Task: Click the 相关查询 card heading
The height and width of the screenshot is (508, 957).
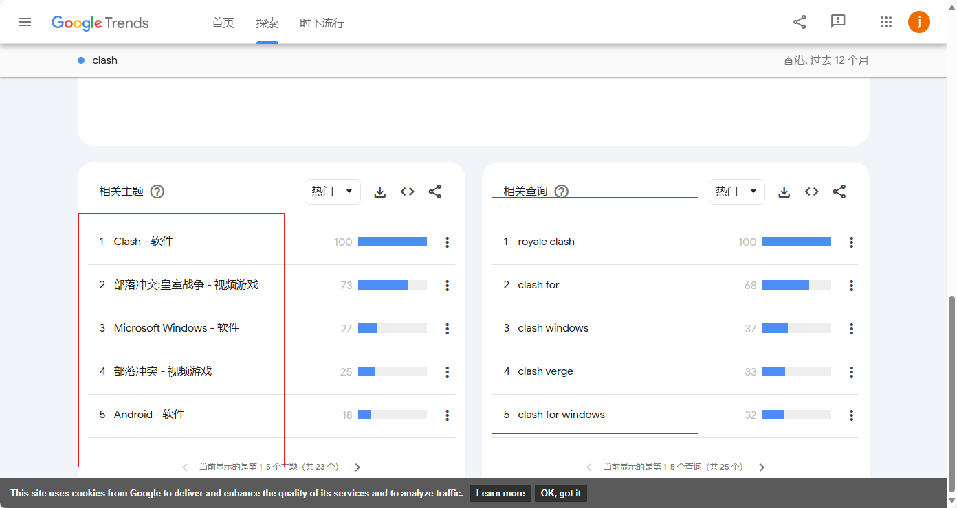Action: click(x=526, y=192)
